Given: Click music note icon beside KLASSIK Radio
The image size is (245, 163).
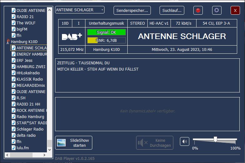Looking at the screenshot, I should [13, 79].
